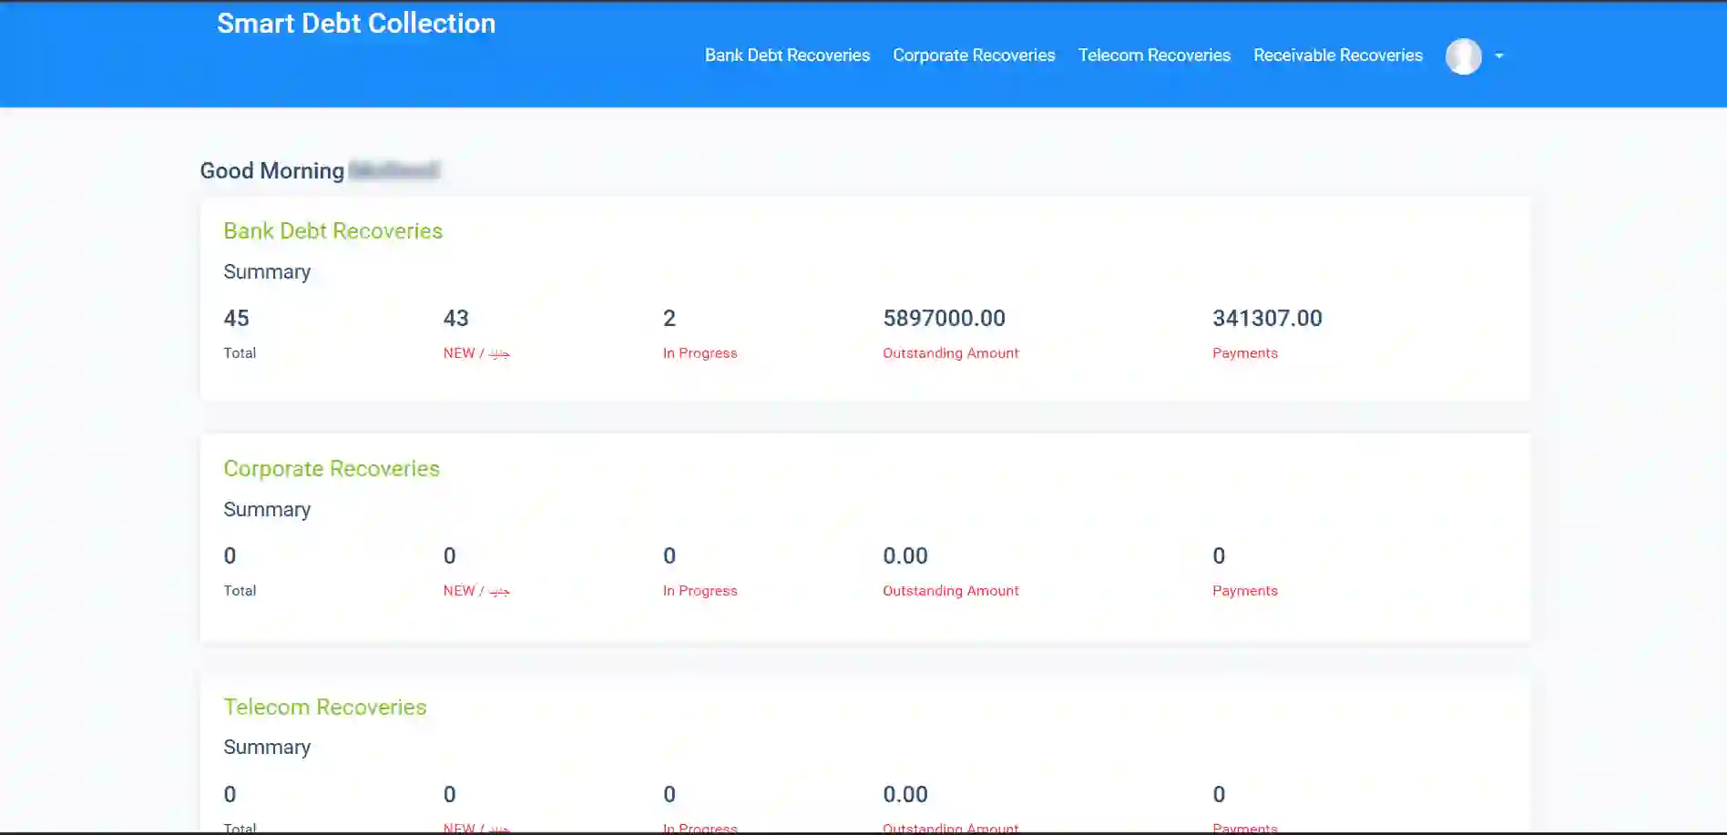Click Outstanding Amount in Bank Debt Recoveries summary

coord(950,353)
